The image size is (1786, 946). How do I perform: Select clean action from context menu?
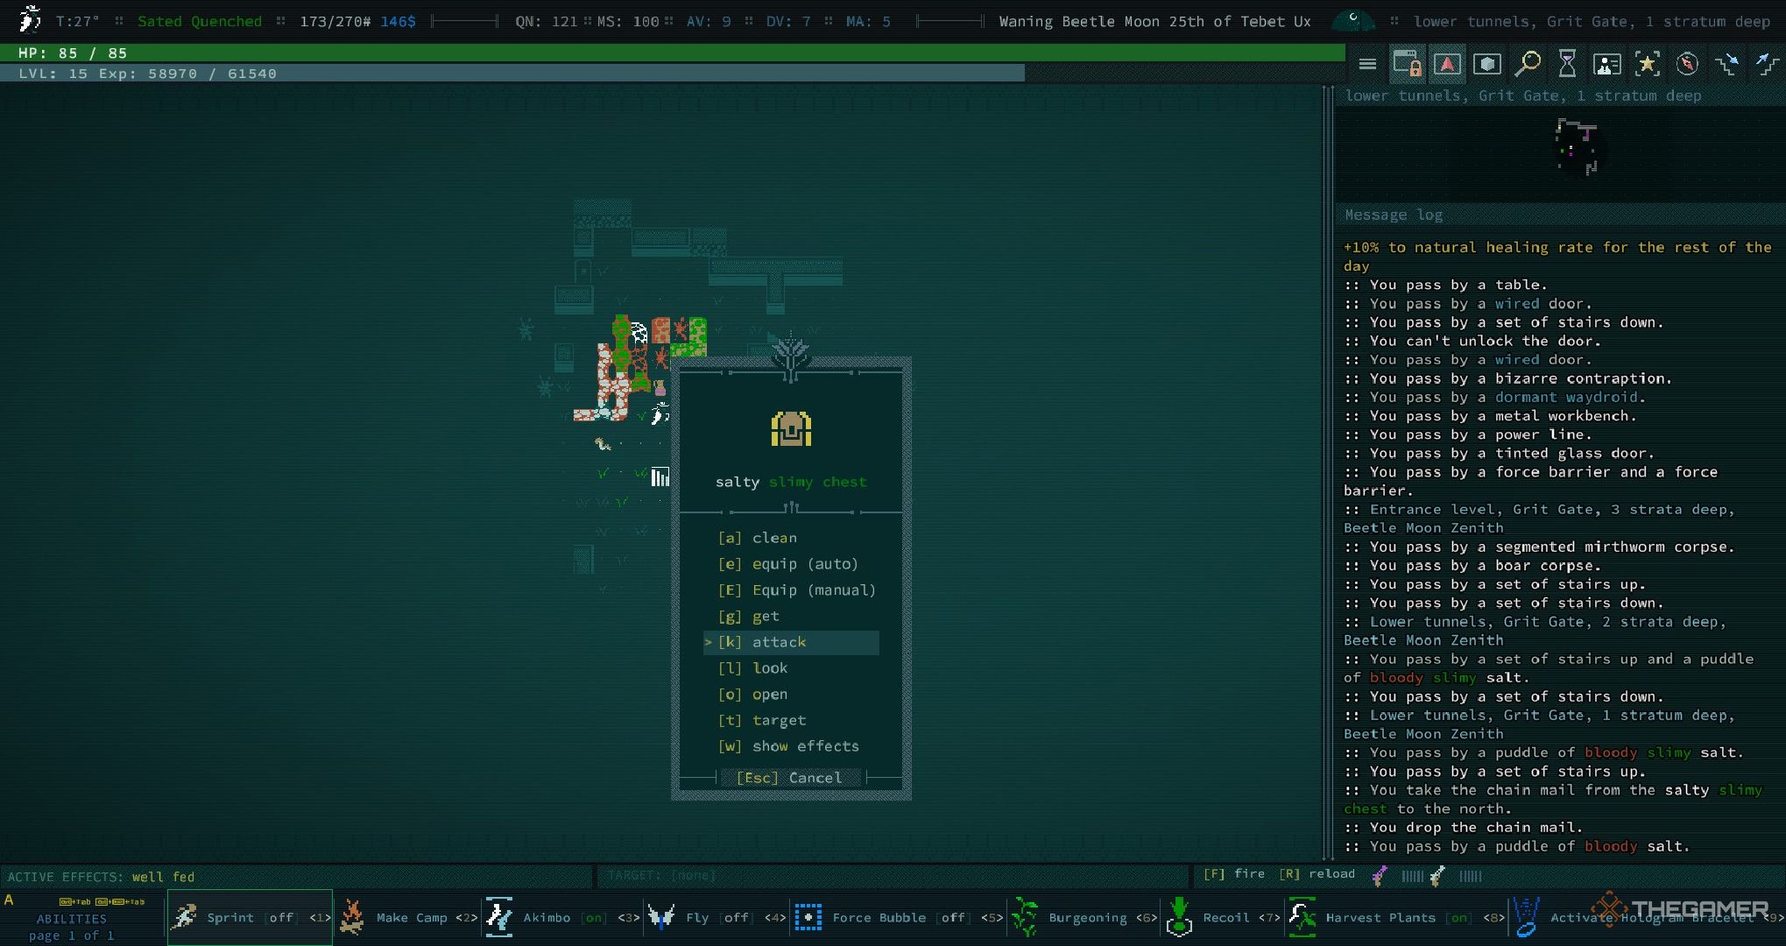[775, 537]
